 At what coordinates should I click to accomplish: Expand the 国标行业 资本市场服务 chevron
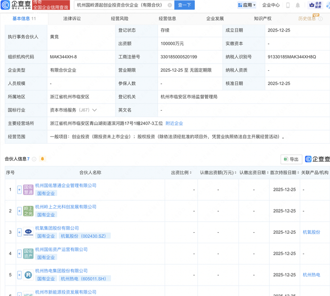[x=95, y=110]
